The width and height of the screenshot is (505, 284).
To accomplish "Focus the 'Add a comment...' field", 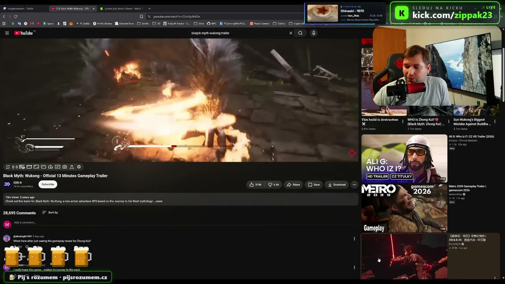I will point(184,222).
